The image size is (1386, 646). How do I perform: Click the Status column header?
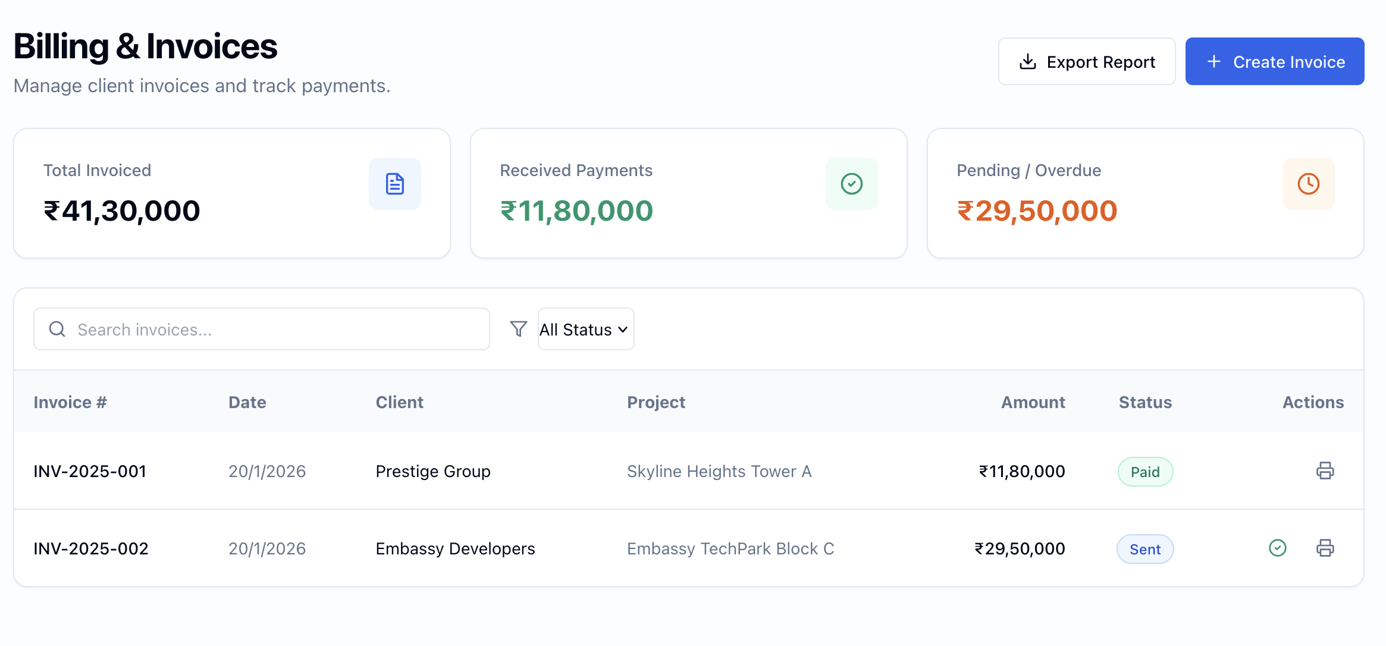pyautogui.click(x=1145, y=402)
